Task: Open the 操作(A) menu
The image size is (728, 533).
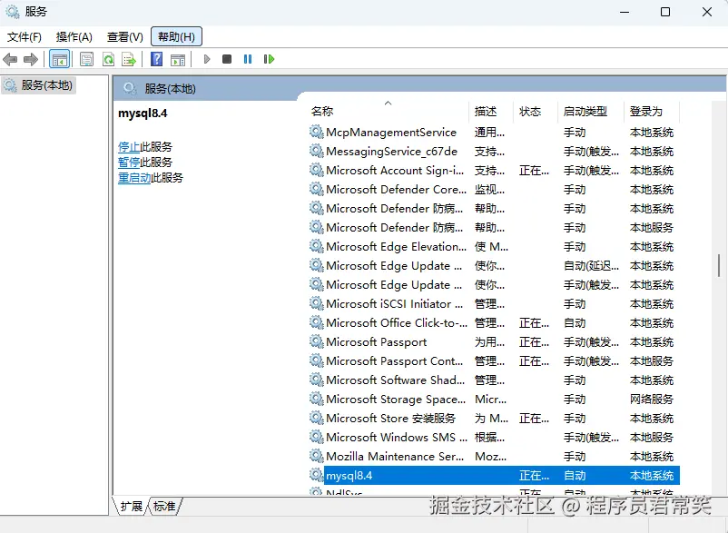Action: [74, 36]
